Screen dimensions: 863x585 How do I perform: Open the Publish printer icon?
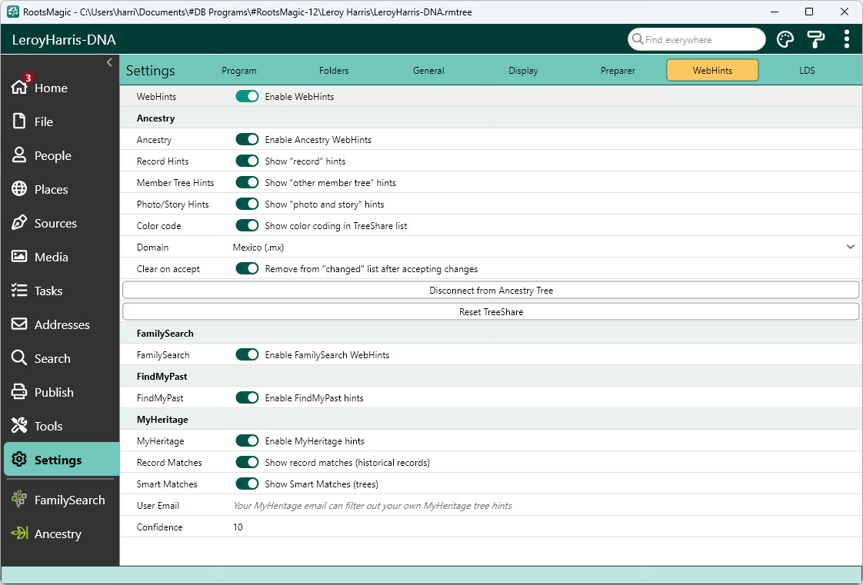[19, 391]
